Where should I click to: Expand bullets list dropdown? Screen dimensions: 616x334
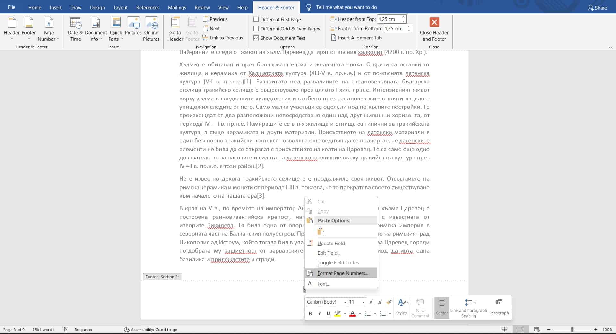[375, 313]
